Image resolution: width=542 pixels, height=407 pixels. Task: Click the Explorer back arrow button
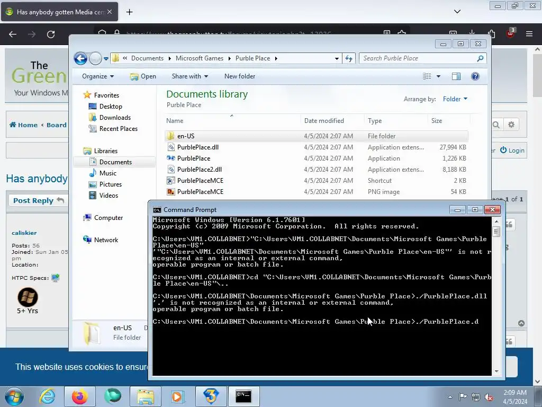tap(80, 58)
